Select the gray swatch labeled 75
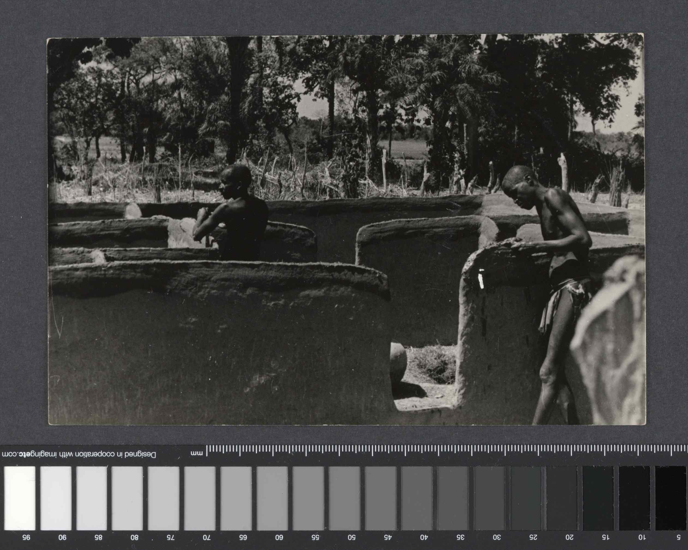Screen dimensions: 688x550 point(164,498)
